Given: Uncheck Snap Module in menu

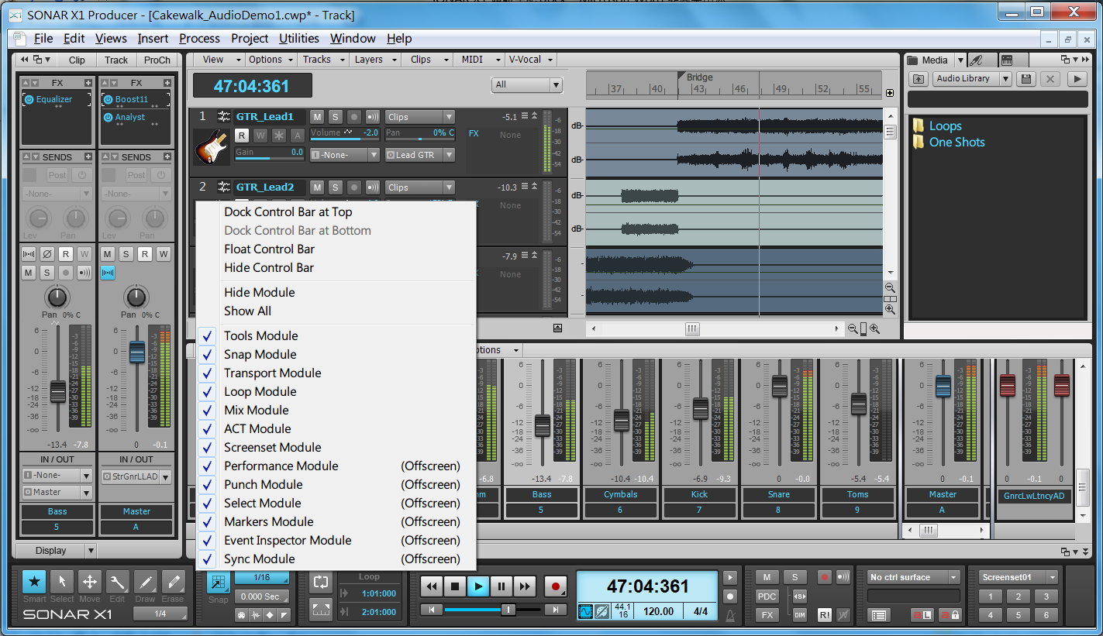Looking at the screenshot, I should 260,354.
